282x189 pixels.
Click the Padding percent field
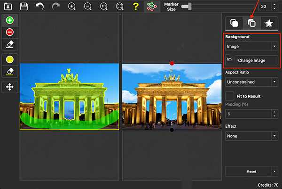[x=248, y=114]
